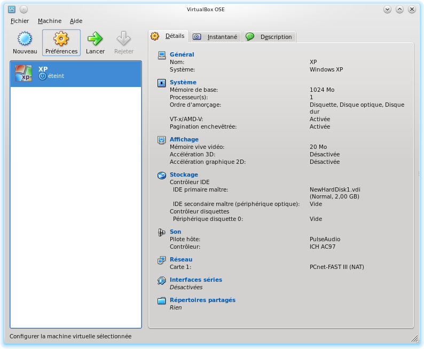
Task: Click the Système chip icon
Action: [162, 83]
